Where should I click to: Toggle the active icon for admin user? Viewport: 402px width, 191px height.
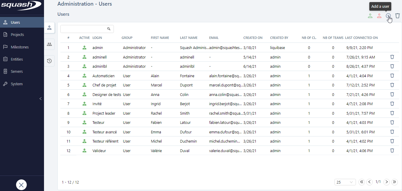[x=84, y=48]
